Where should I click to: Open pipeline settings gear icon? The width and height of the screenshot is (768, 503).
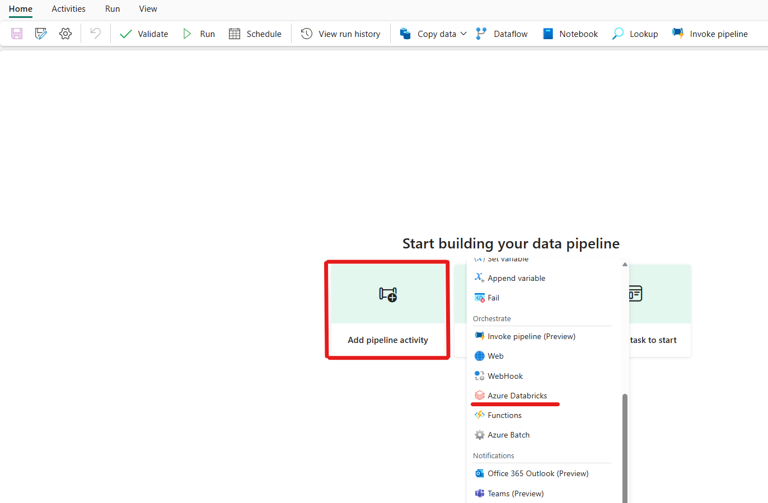click(x=65, y=34)
